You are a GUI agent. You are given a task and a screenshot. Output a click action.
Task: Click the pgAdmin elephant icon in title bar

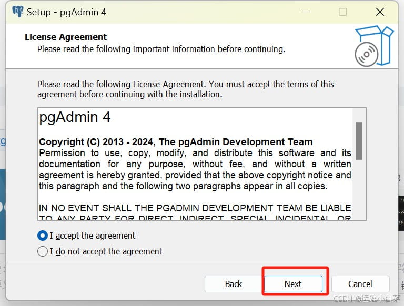pos(17,12)
